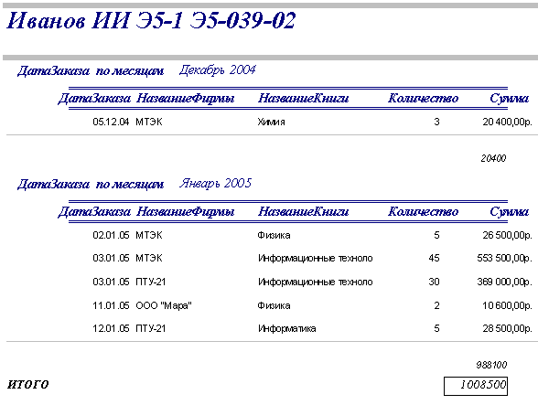Select the date 03.01.05 in the ПТУ-21 row

point(111,282)
